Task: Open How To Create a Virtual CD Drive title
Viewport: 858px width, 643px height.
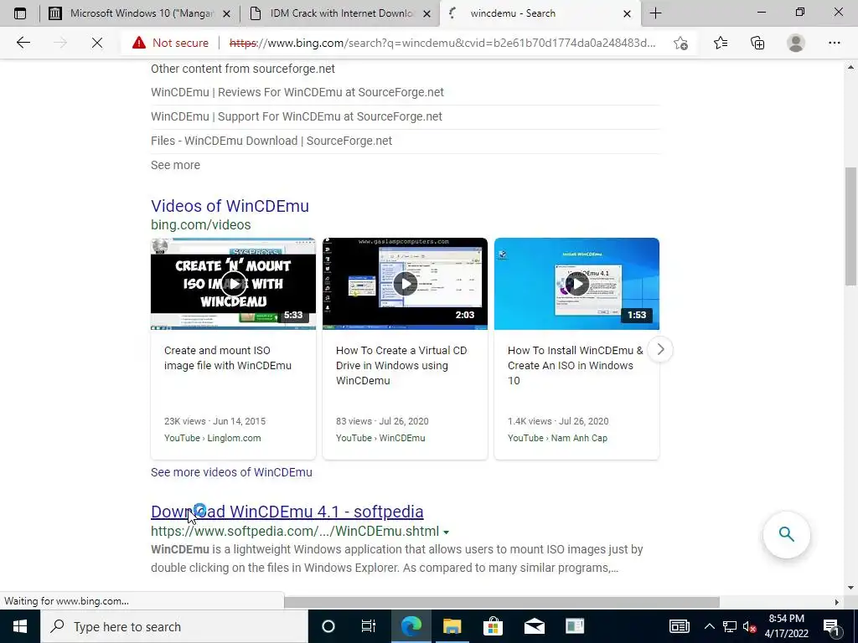Action: [x=401, y=365]
